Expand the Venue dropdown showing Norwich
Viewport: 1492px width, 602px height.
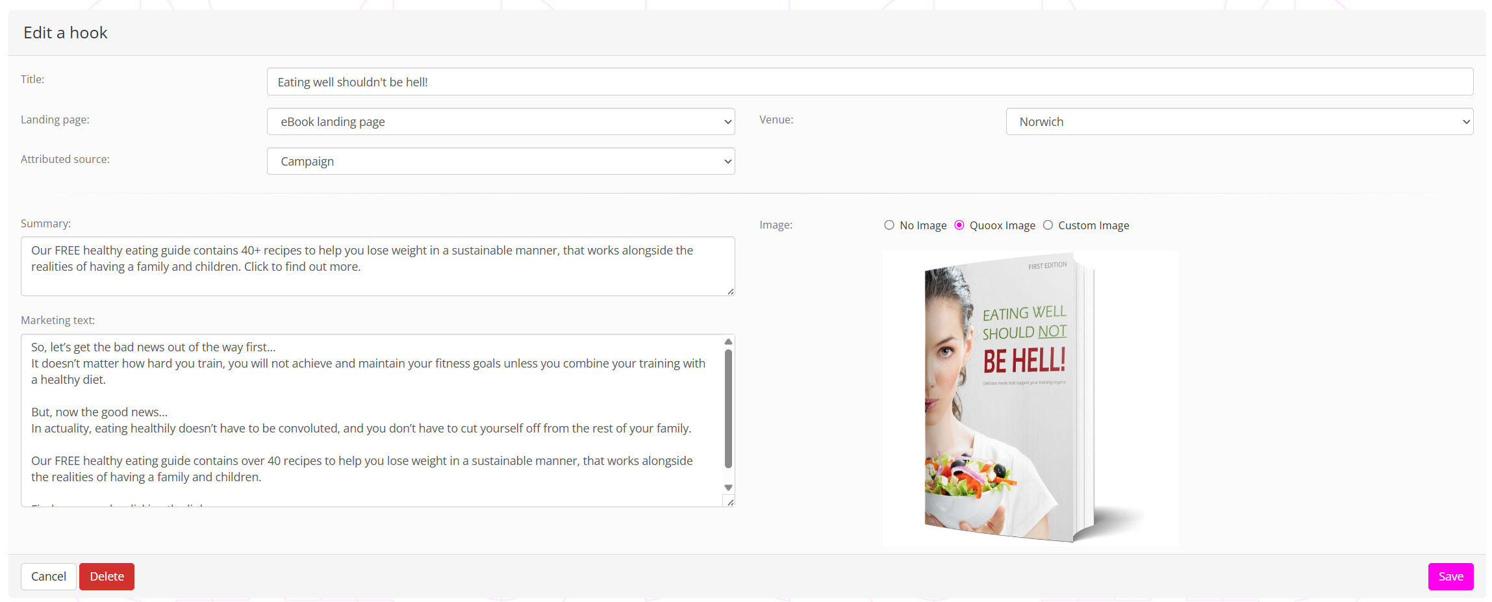click(1239, 121)
